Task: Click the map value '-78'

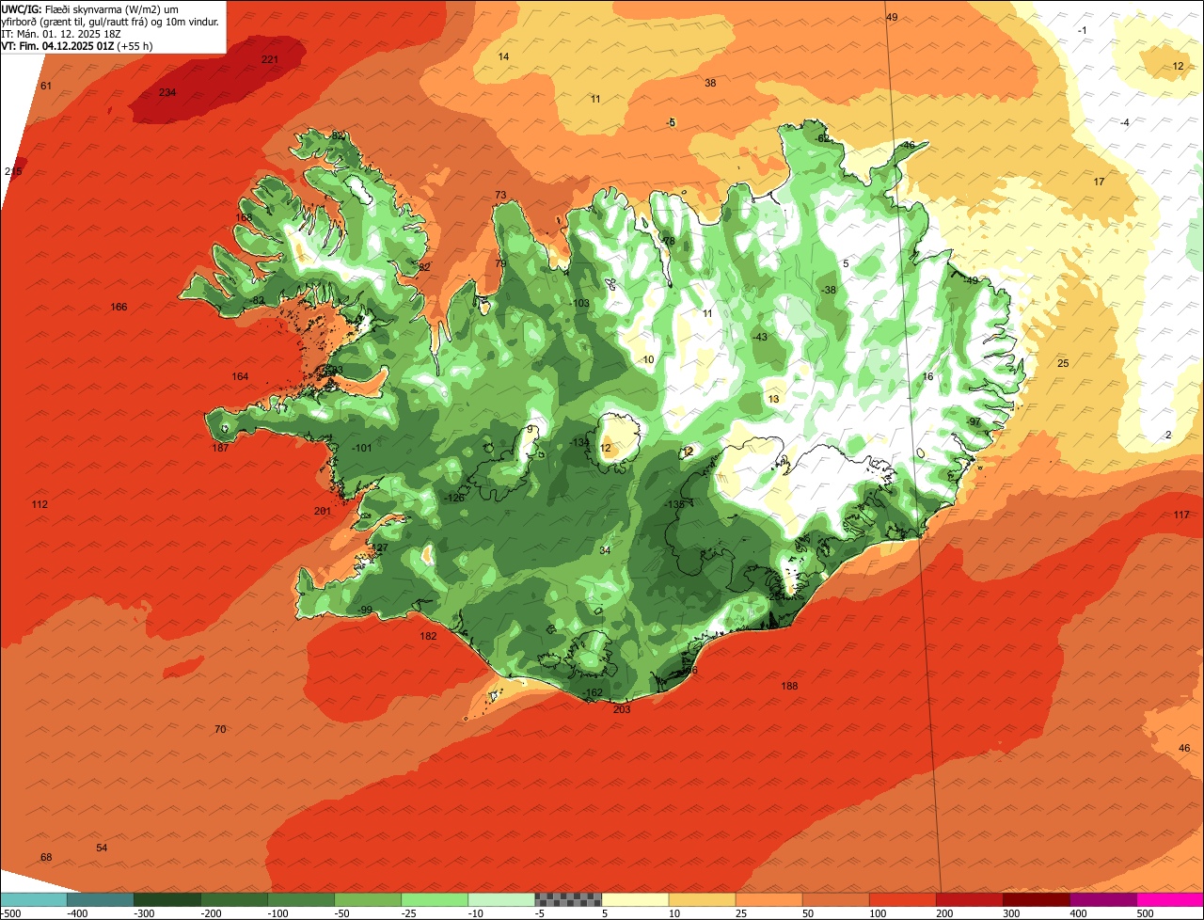Action: point(668,241)
